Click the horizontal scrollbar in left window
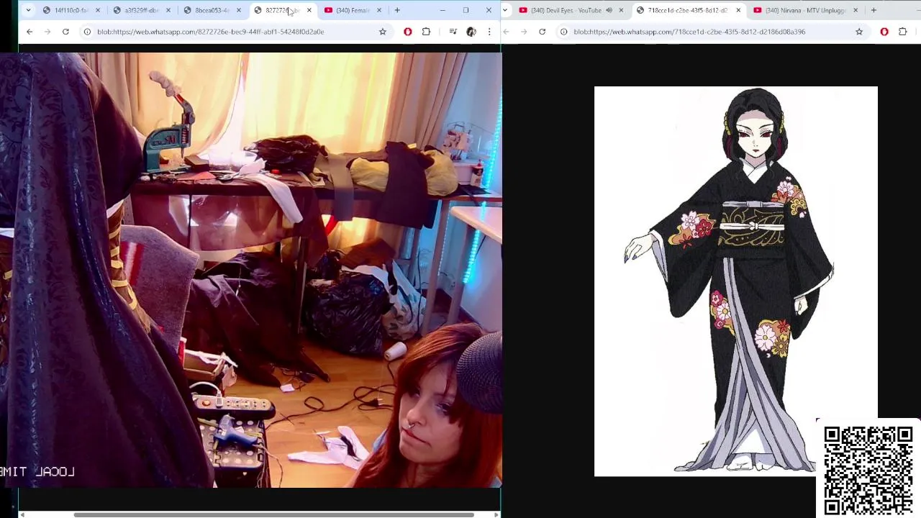 coord(273,514)
